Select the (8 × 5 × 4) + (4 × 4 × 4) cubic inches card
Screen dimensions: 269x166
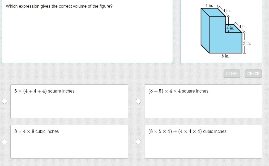(x=203, y=142)
